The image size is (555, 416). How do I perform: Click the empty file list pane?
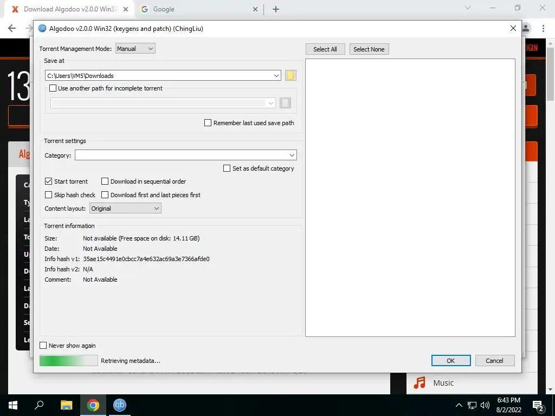pos(410,197)
